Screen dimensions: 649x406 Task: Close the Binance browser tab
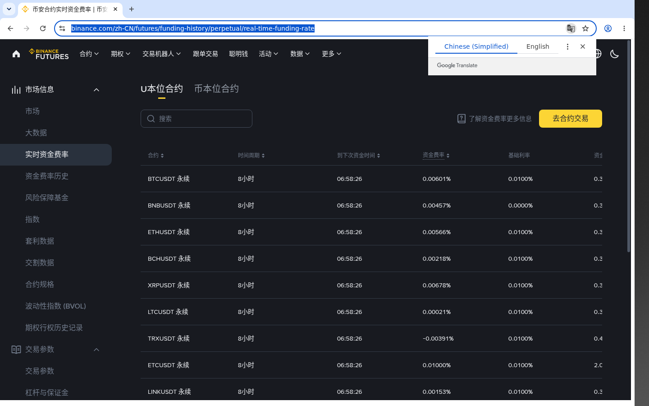(x=115, y=9)
